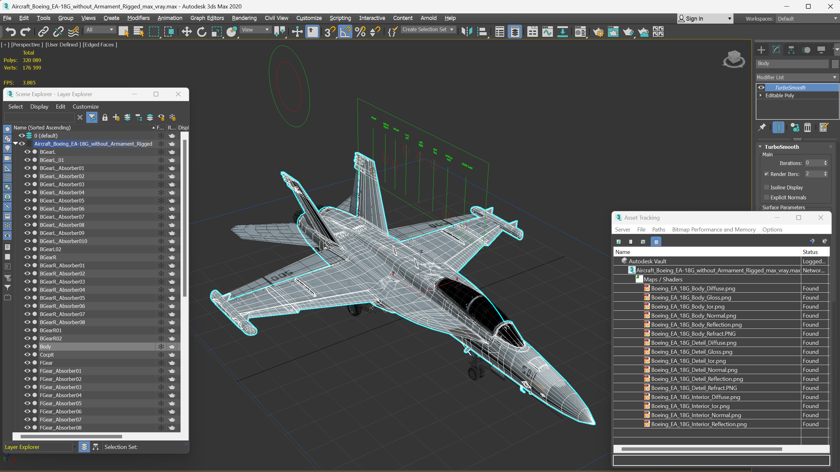Toggle the Percent Snap tool
Image resolution: width=840 pixels, height=472 pixels.
[360, 32]
